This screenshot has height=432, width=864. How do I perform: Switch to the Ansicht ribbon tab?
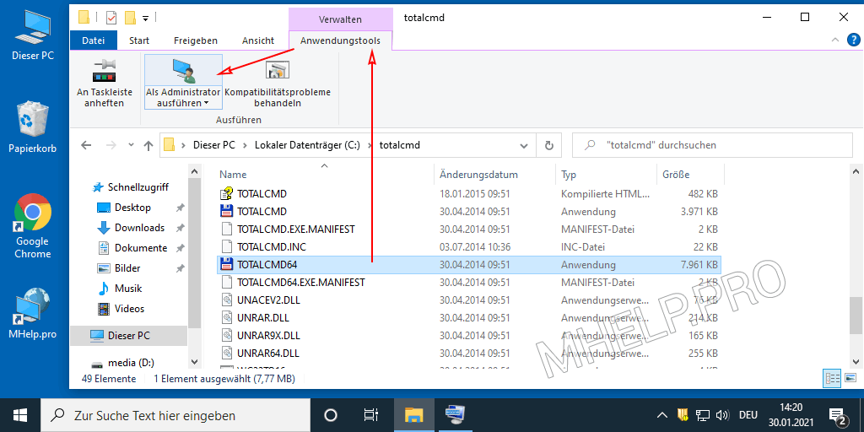258,40
